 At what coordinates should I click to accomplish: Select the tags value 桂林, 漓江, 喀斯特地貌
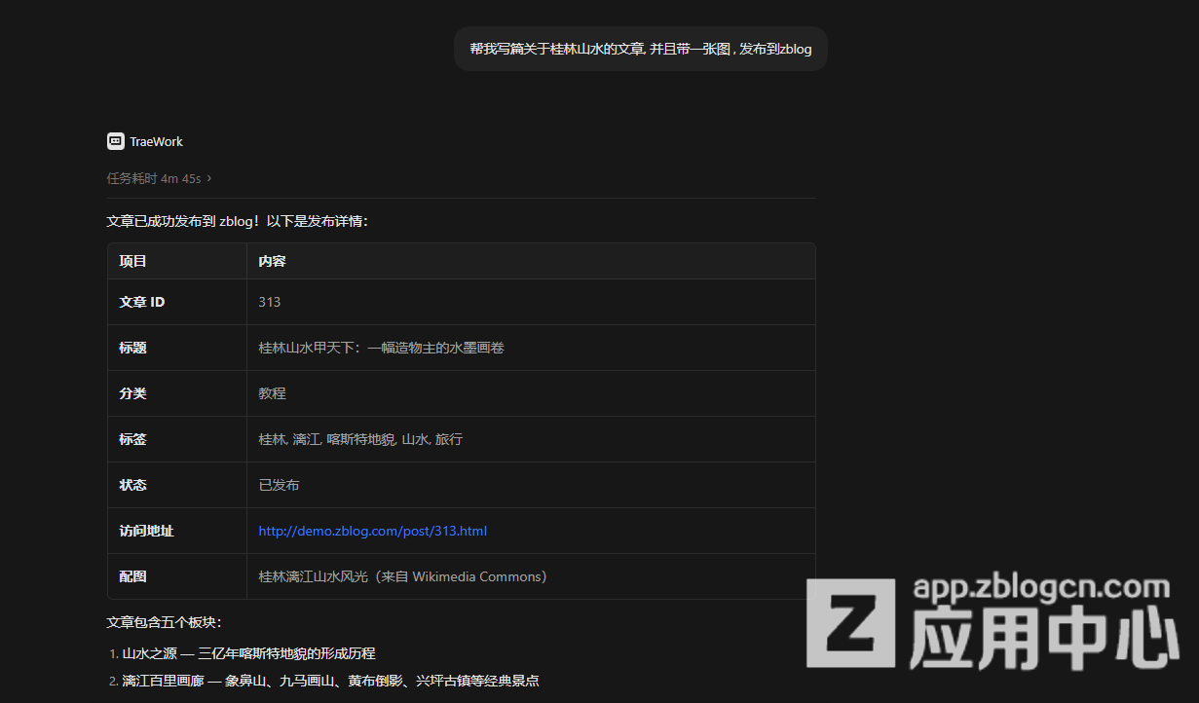point(360,439)
